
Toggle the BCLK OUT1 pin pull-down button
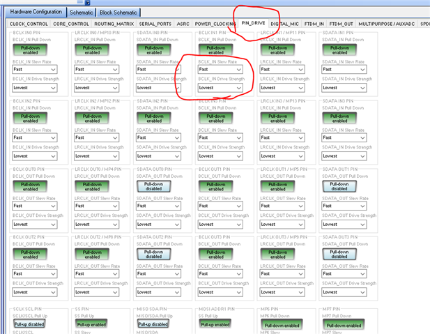216,187
